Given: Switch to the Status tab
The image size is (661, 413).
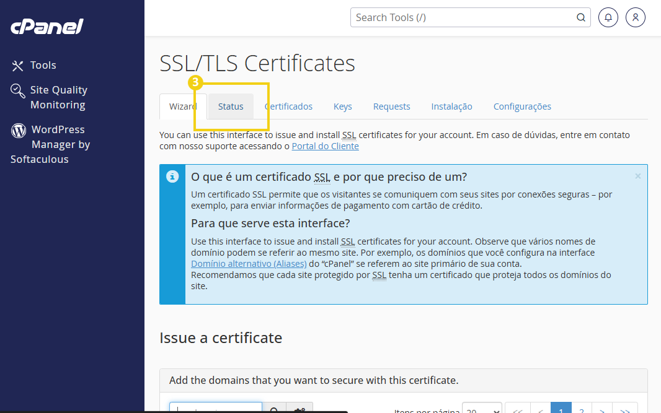Looking at the screenshot, I should pyautogui.click(x=231, y=107).
